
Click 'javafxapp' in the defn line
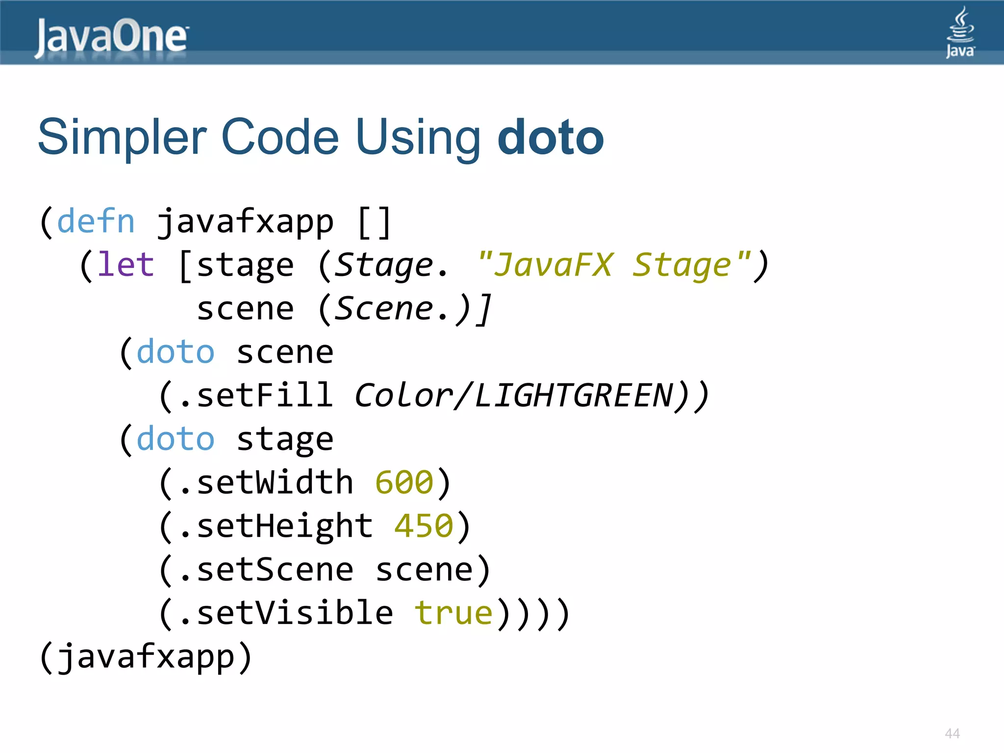[x=245, y=222]
